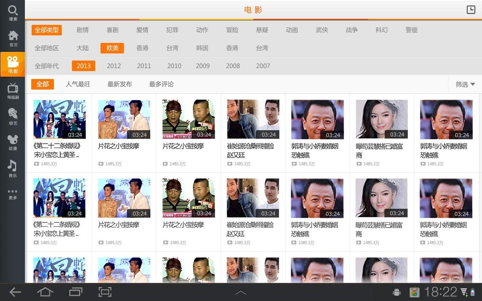The image size is (482, 301).
Task: Select the 2013 year filter
Action: click(x=84, y=66)
